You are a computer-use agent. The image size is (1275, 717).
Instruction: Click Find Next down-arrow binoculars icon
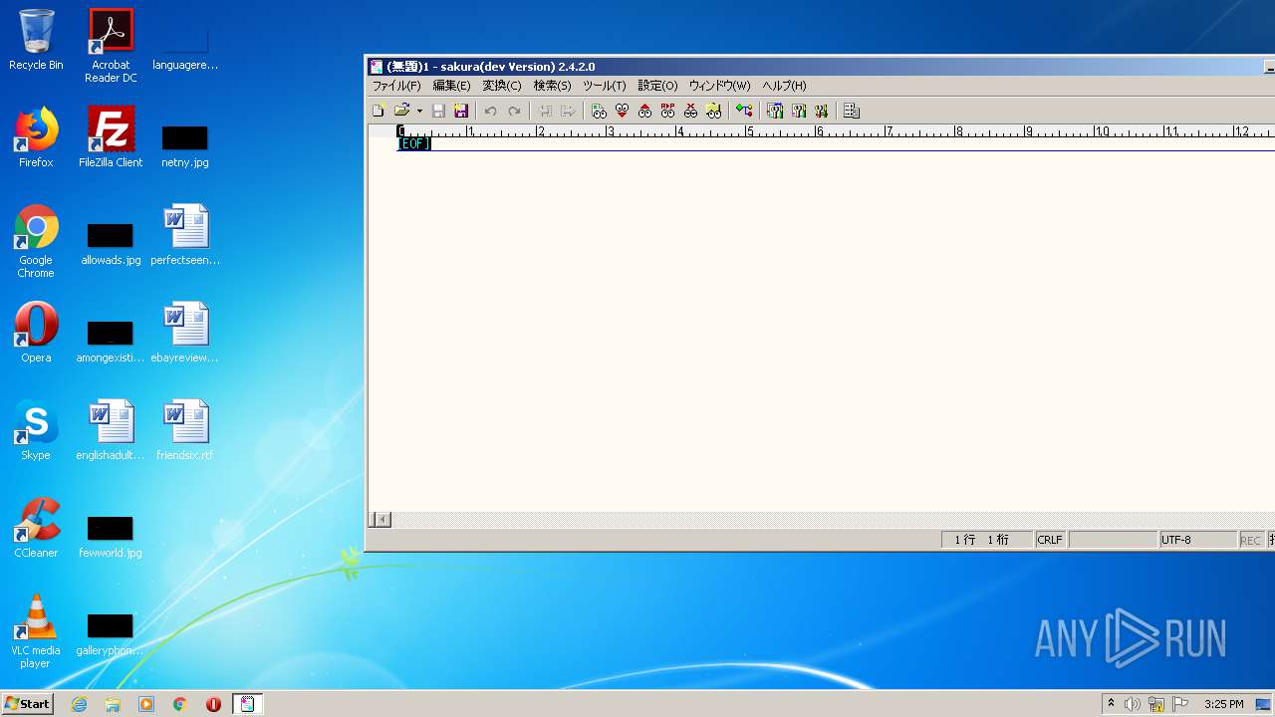pyautogui.click(x=622, y=111)
